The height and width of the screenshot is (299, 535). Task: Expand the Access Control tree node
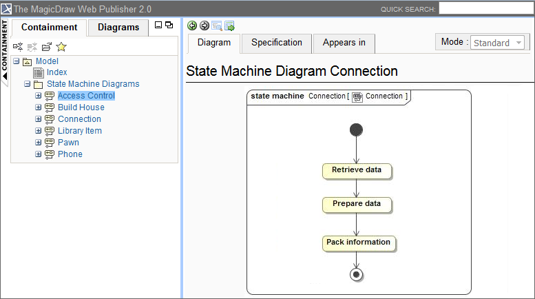(x=39, y=96)
